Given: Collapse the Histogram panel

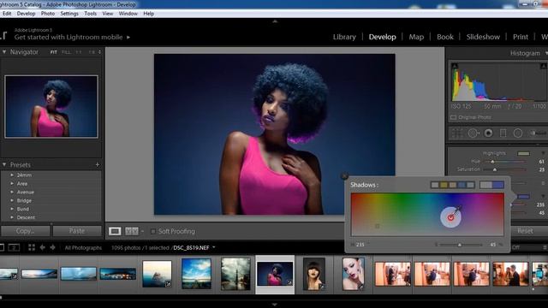Looking at the screenshot, I should (546, 53).
